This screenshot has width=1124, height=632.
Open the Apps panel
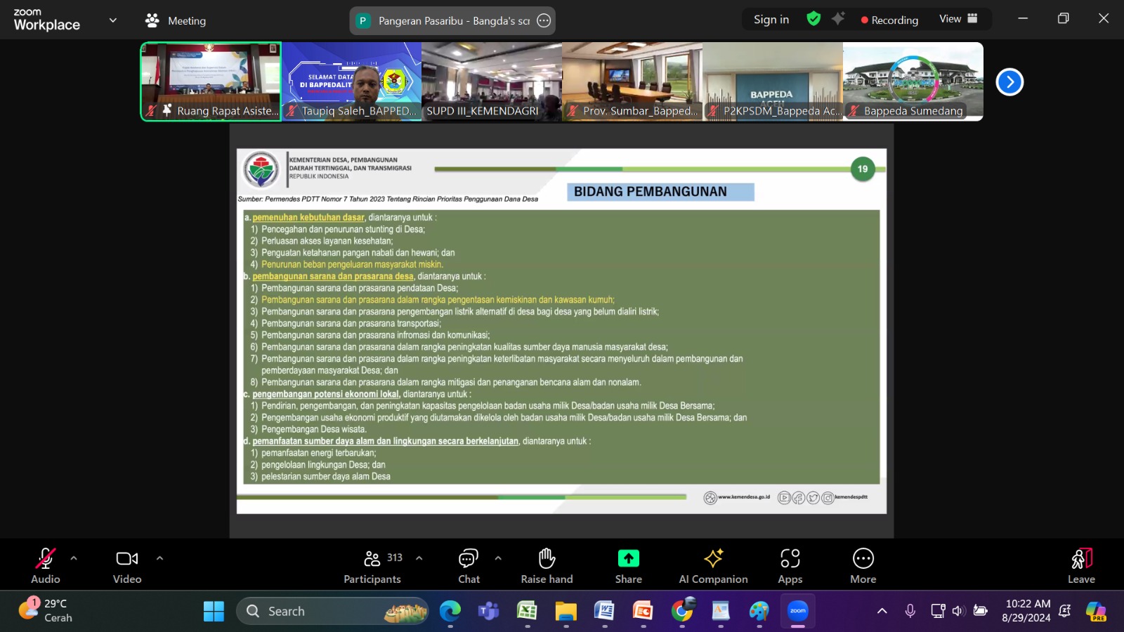(790, 565)
